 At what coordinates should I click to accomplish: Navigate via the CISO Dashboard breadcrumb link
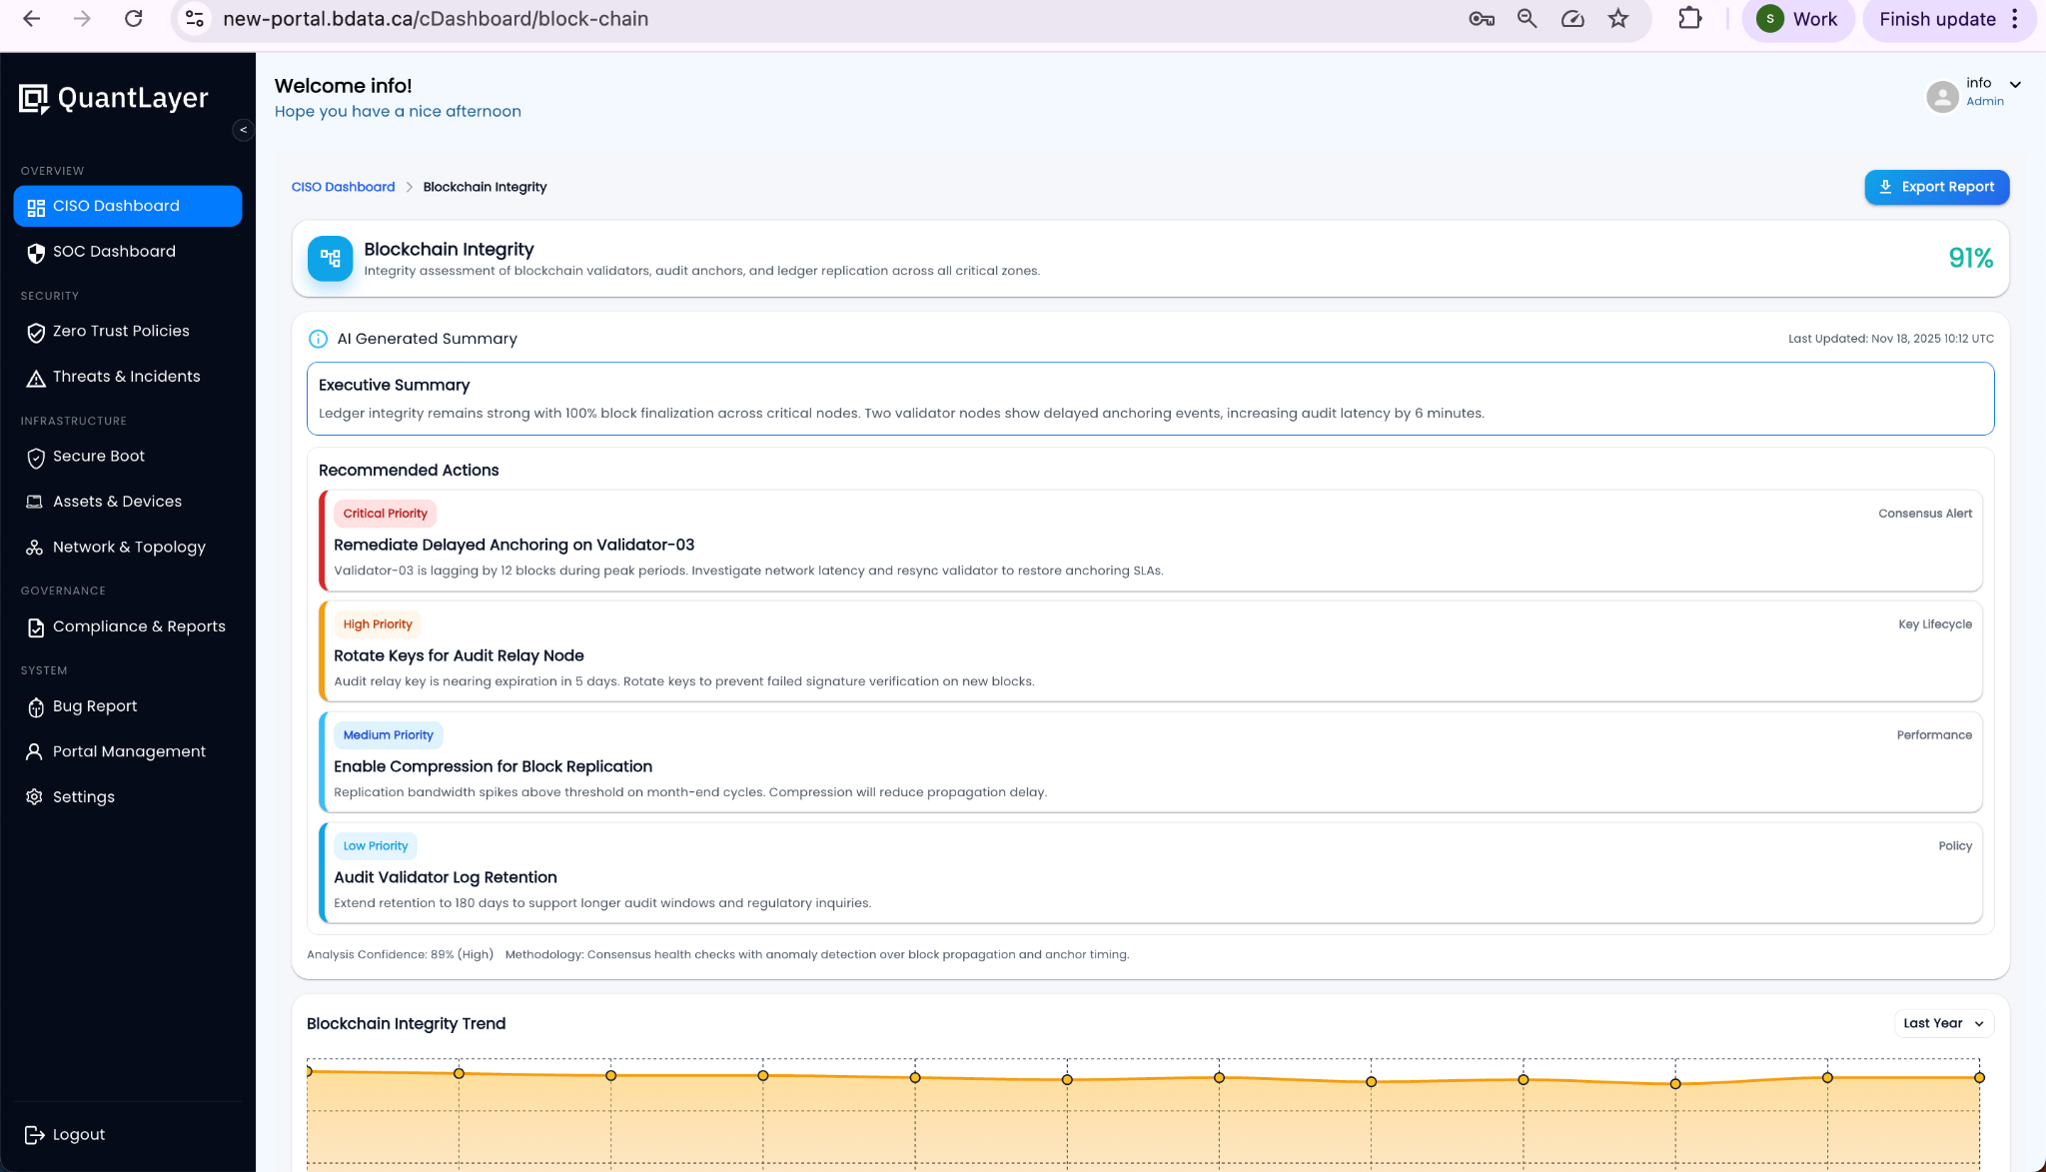coord(343,187)
